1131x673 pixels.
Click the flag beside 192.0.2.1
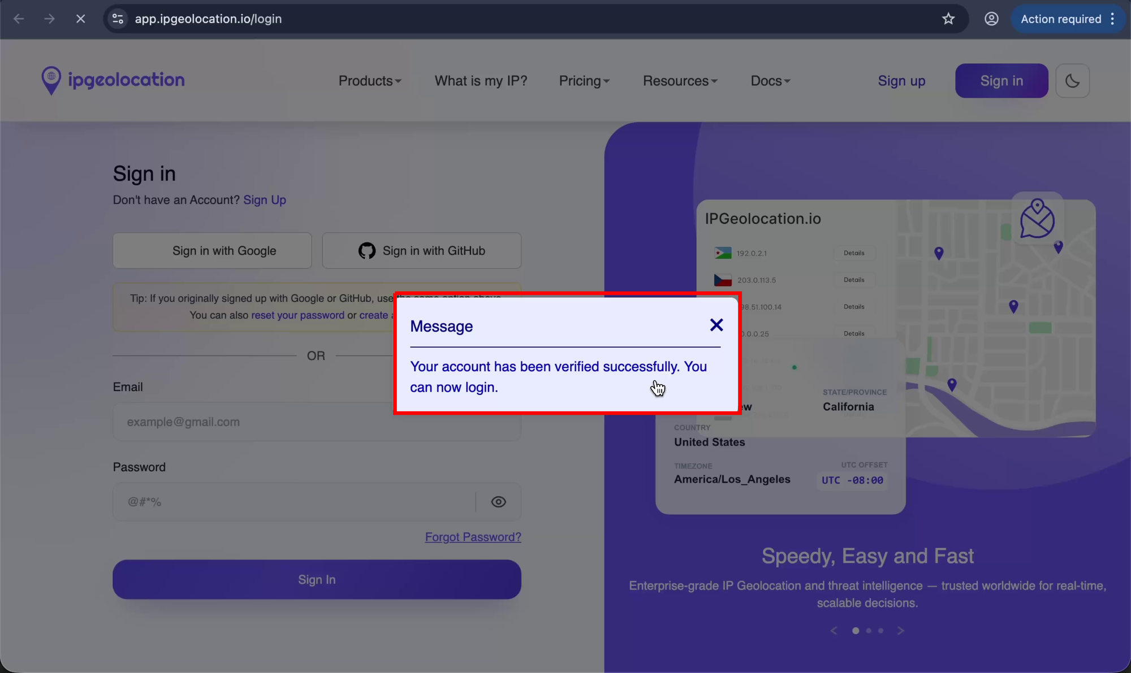point(723,253)
